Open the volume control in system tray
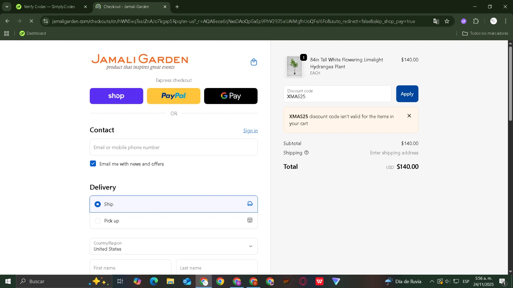513x288 pixels. pyautogui.click(x=448, y=282)
